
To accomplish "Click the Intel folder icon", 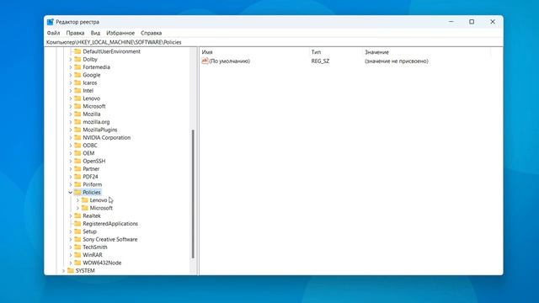I will [x=77, y=91].
